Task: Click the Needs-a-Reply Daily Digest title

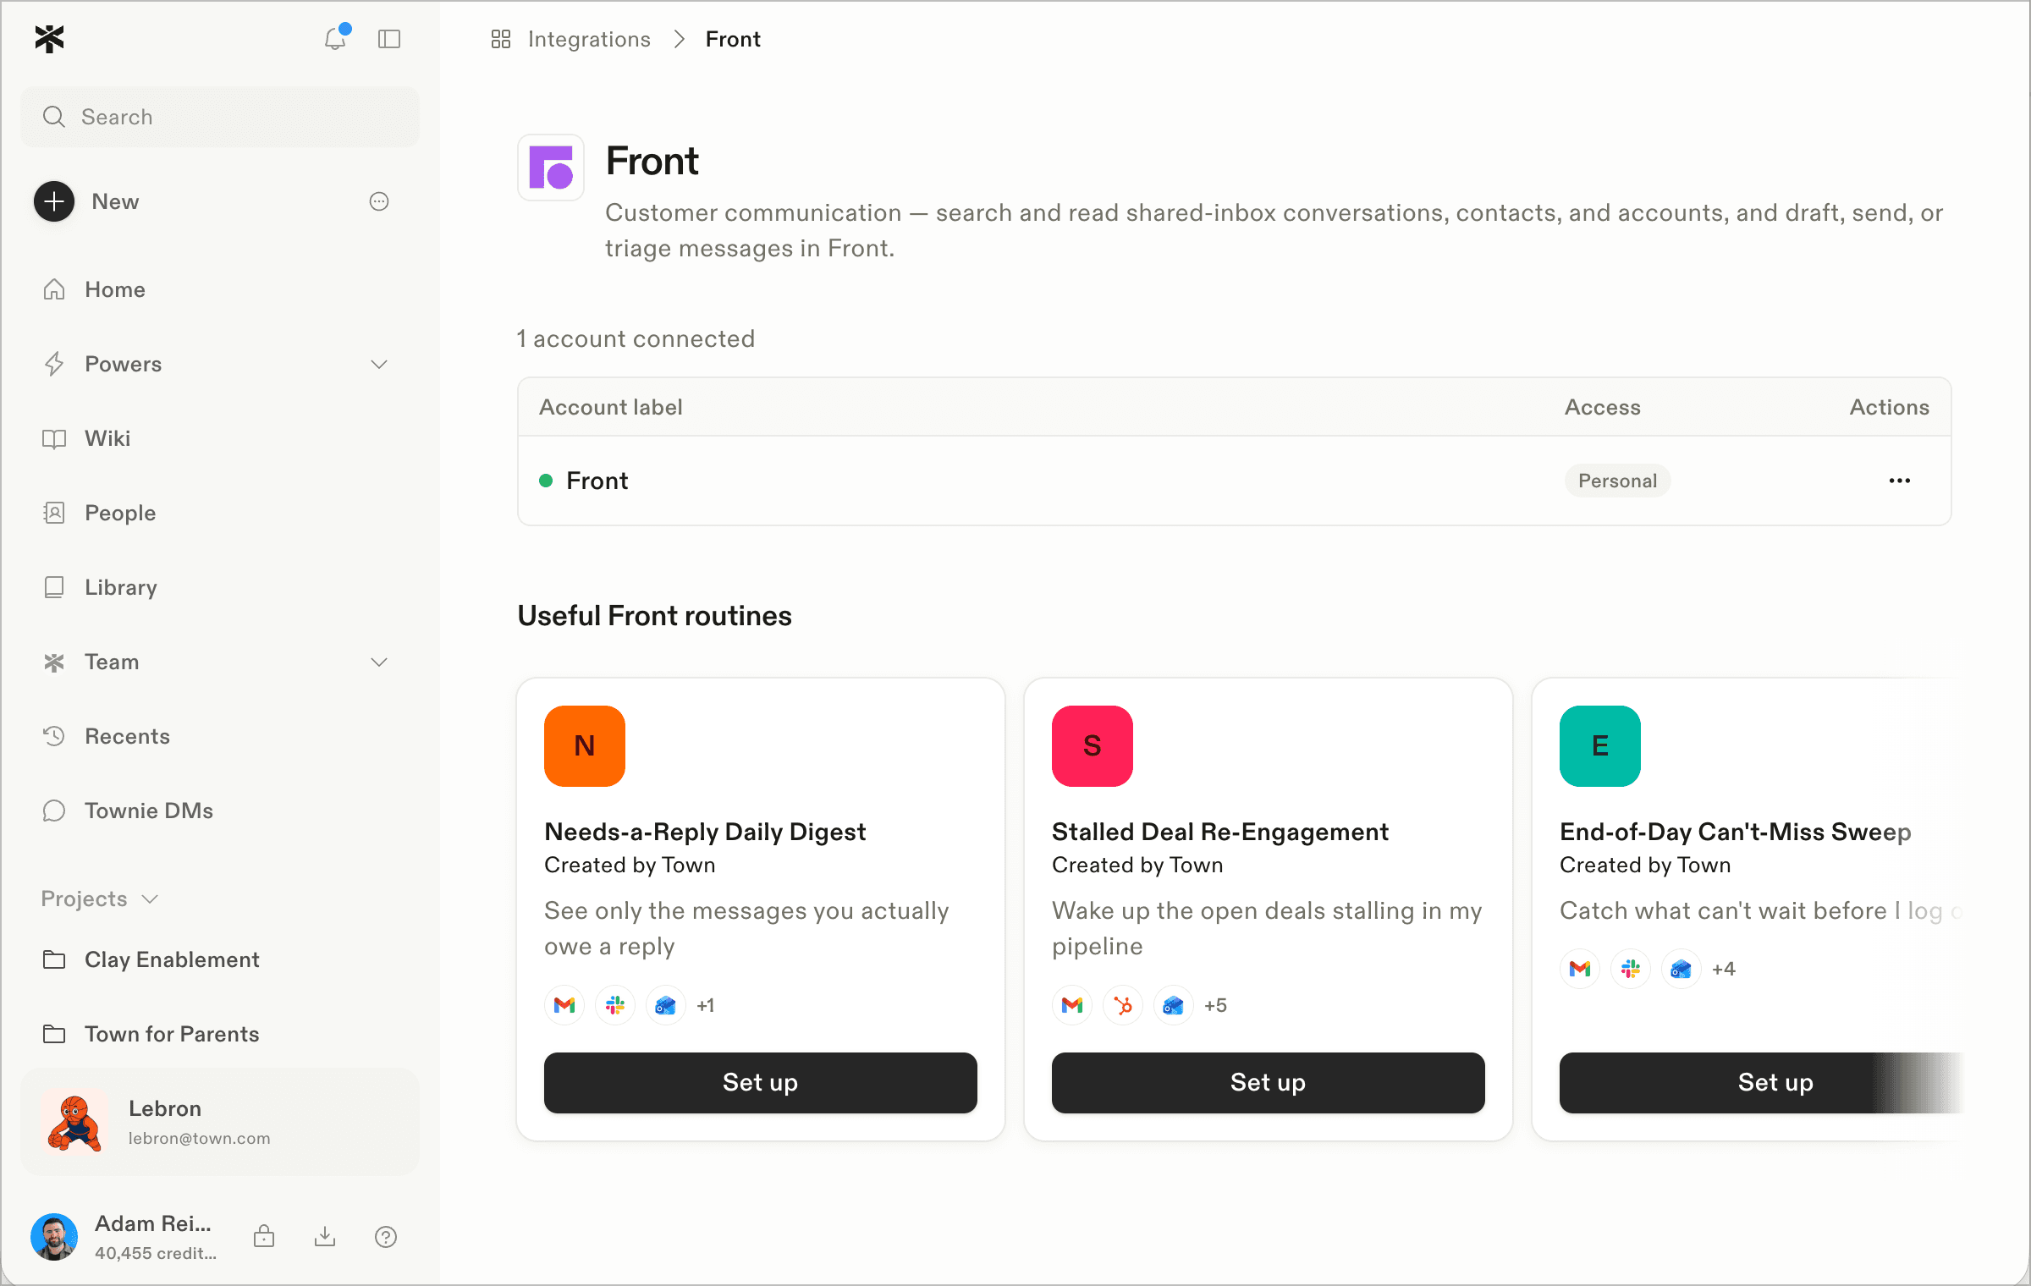Action: (x=705, y=832)
